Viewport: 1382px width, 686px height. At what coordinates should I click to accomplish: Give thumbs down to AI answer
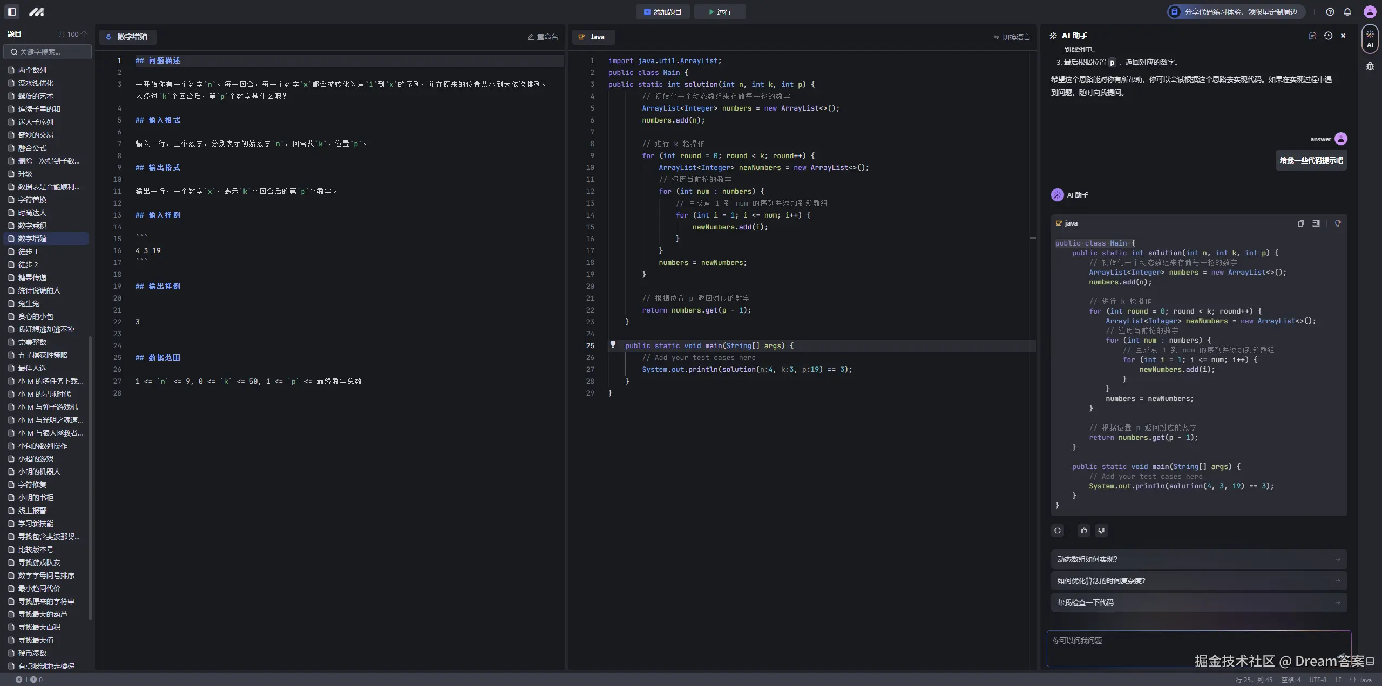pos(1101,531)
